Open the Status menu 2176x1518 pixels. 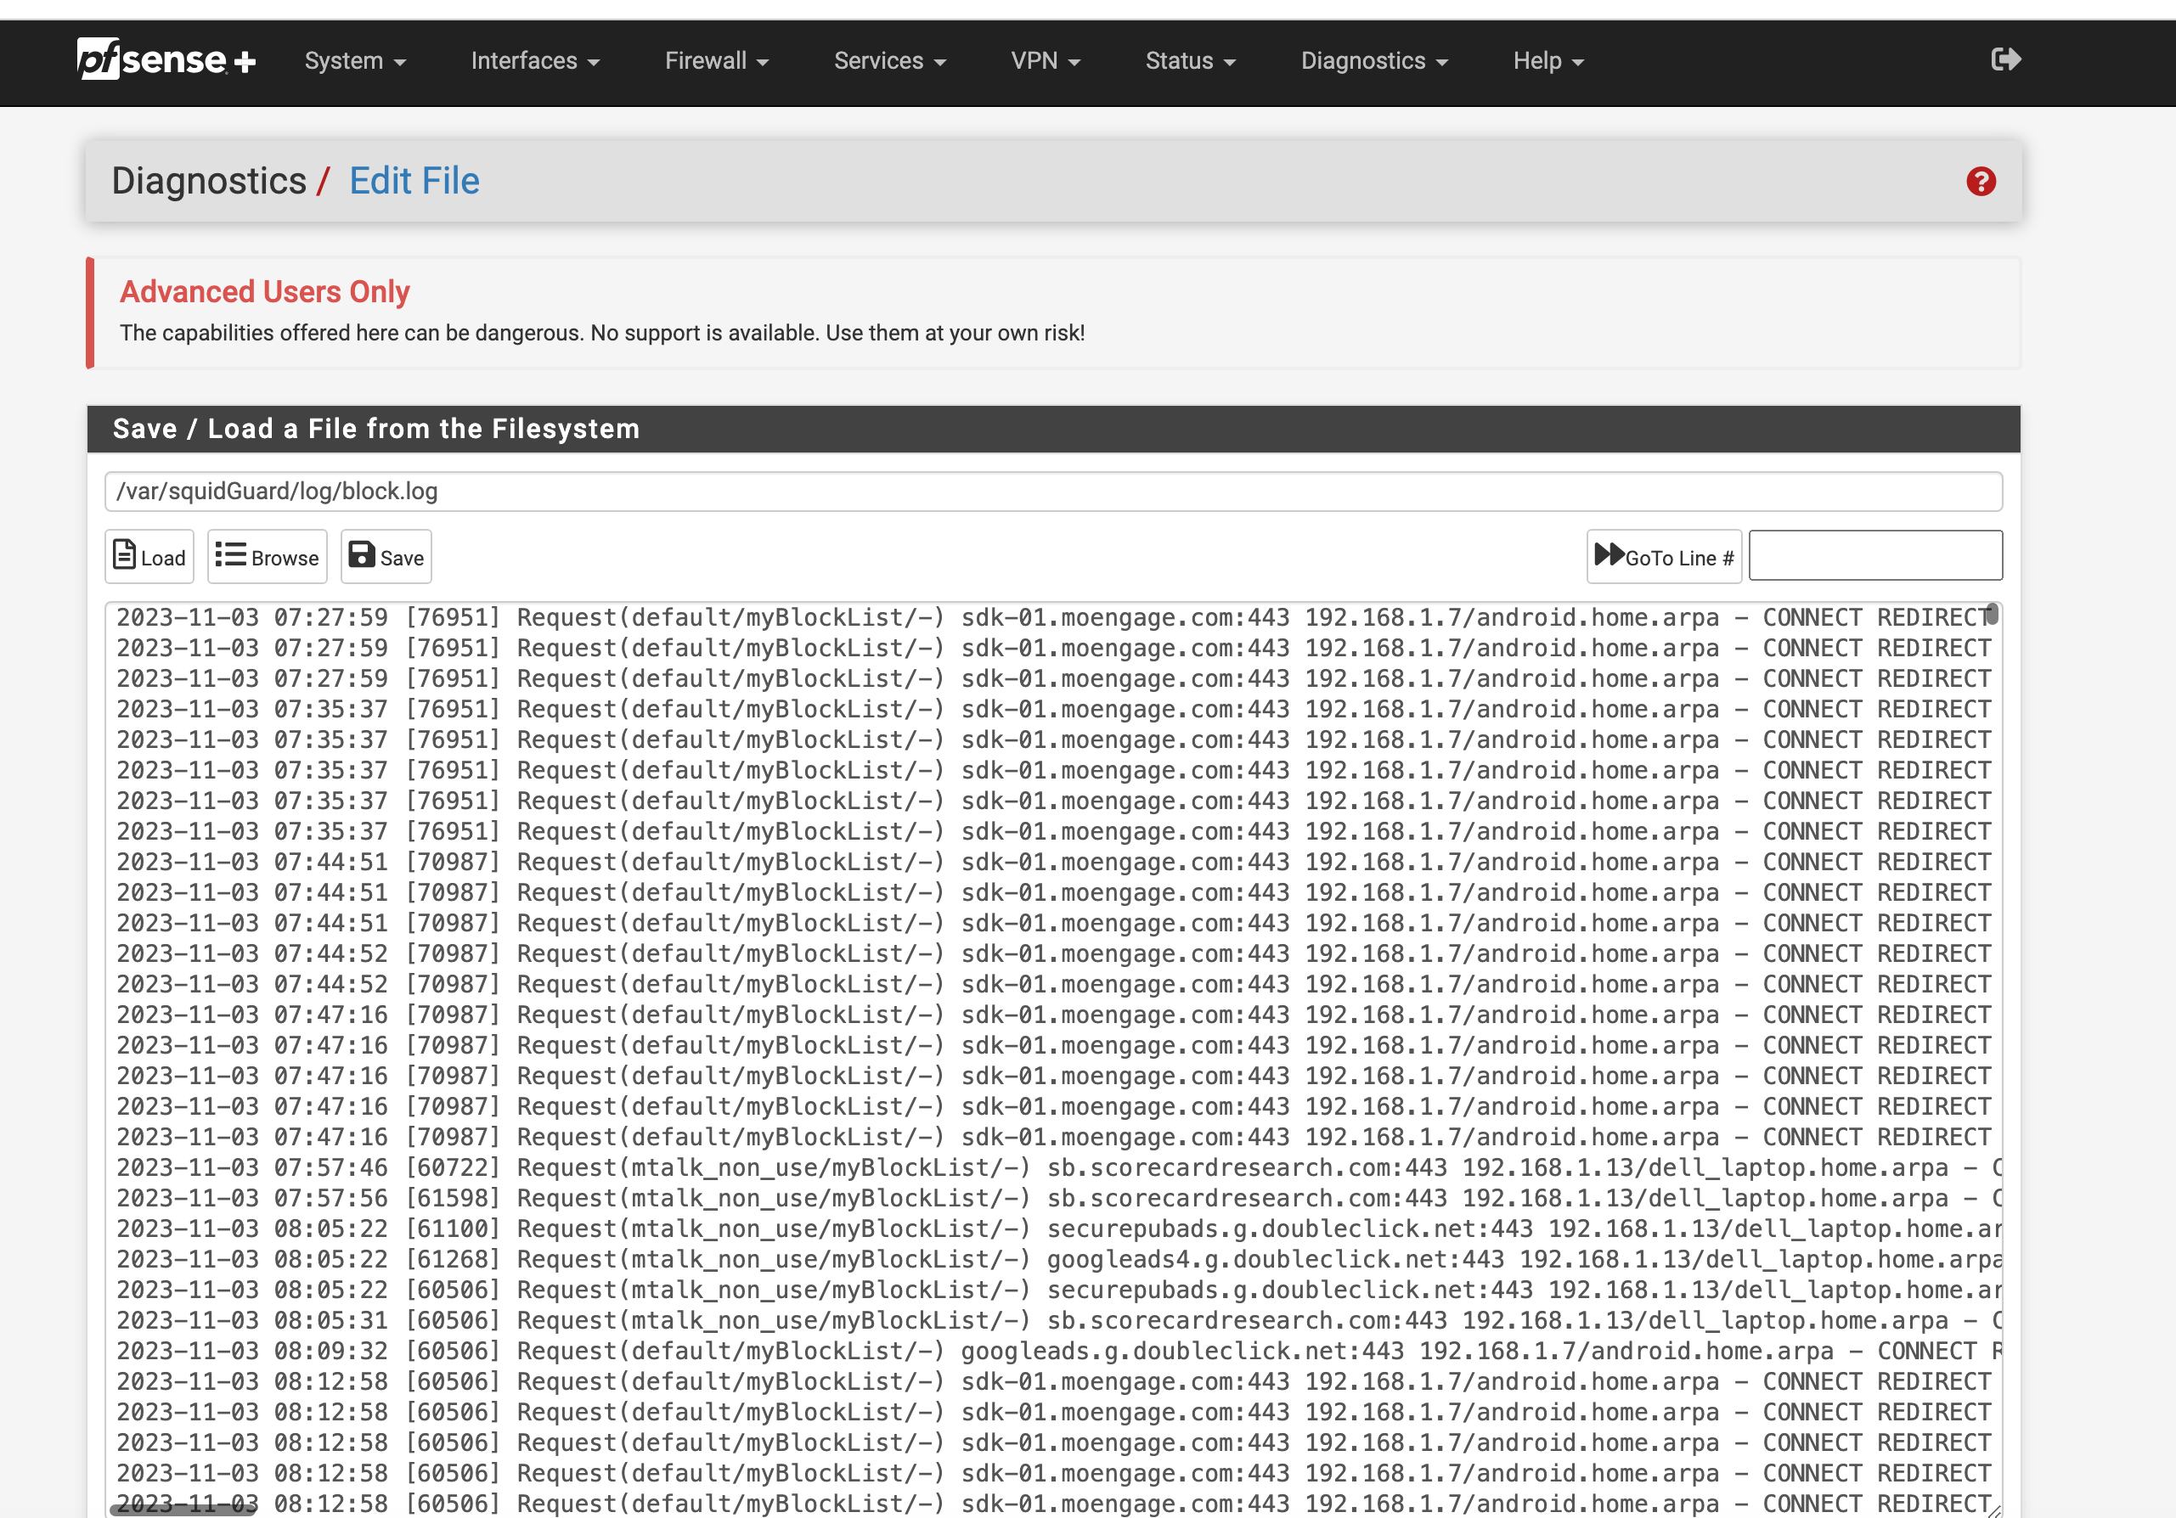1191,60
